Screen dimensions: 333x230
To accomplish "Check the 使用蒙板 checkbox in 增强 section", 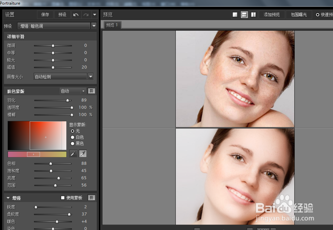I will (x=62, y=198).
